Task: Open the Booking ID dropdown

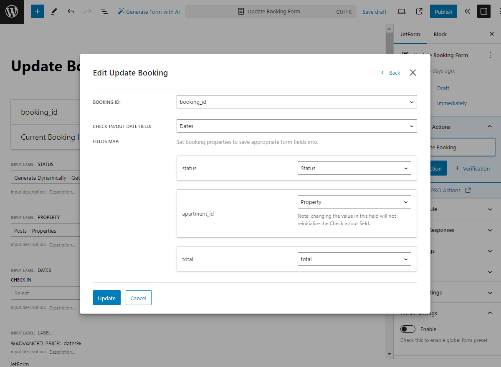Action: 296,102
